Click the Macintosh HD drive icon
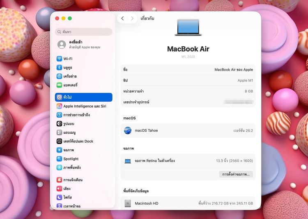Screen dimensions: 308x219 point(128,203)
